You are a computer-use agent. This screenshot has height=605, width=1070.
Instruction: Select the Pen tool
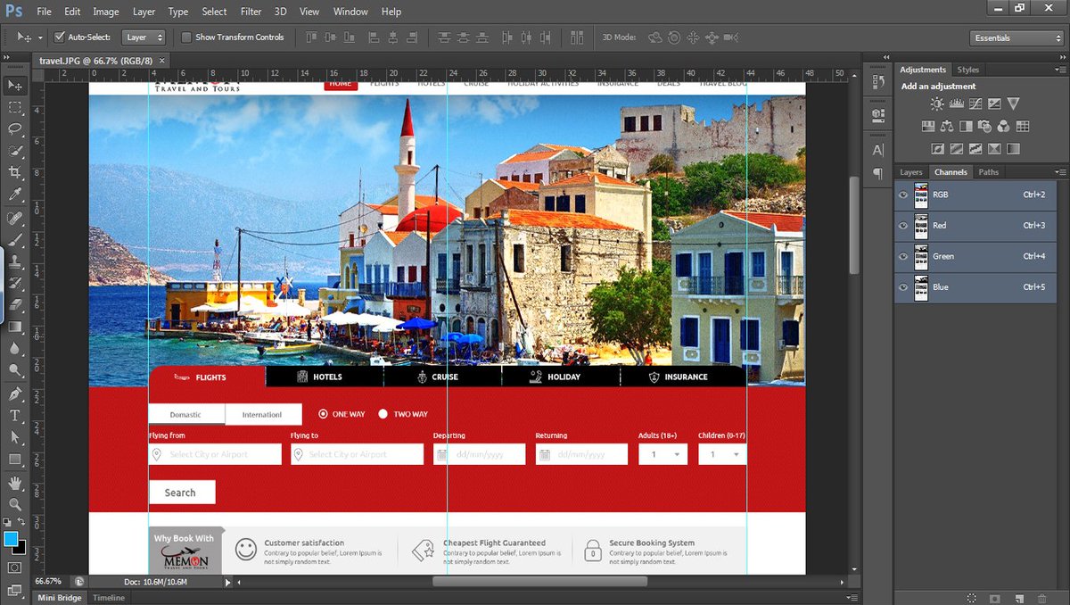(15, 394)
